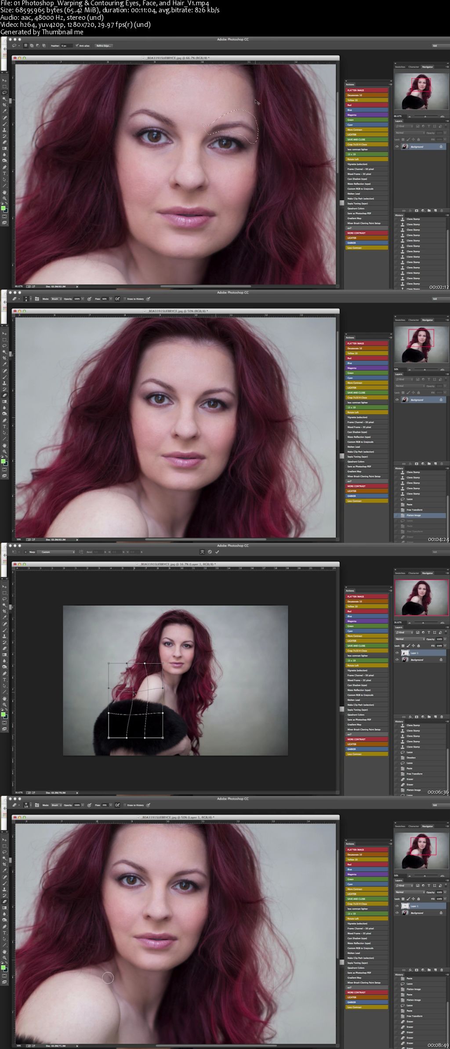Run FLATTEN IMAGE action in the 00:02:12 frame
This screenshot has width=450, height=1049.
[x=367, y=90]
